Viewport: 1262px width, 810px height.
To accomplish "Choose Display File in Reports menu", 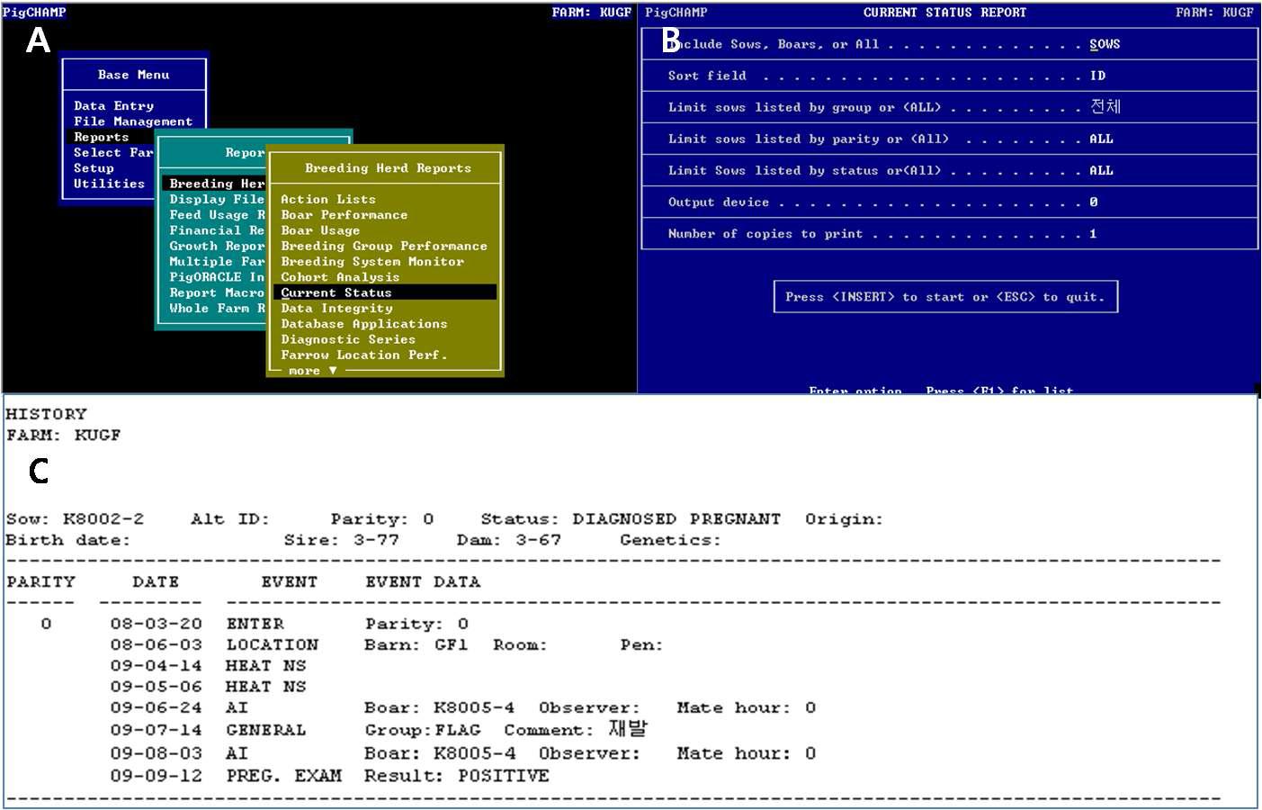I will coord(216,199).
